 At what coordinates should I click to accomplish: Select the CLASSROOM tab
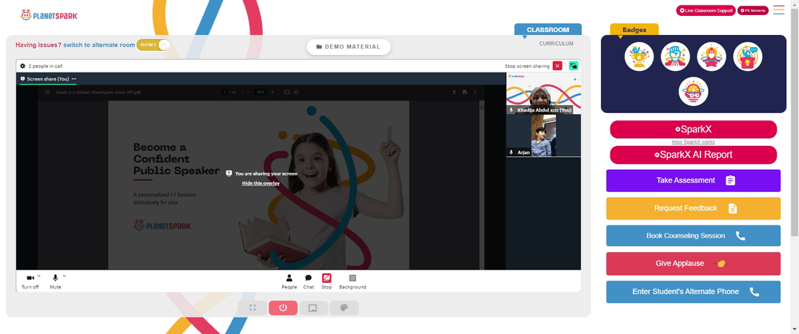(x=548, y=30)
